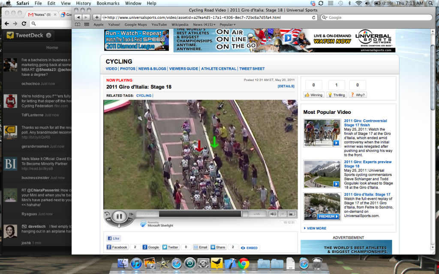Click the LIVE button on the player
439x274 pixels.
click(x=257, y=214)
